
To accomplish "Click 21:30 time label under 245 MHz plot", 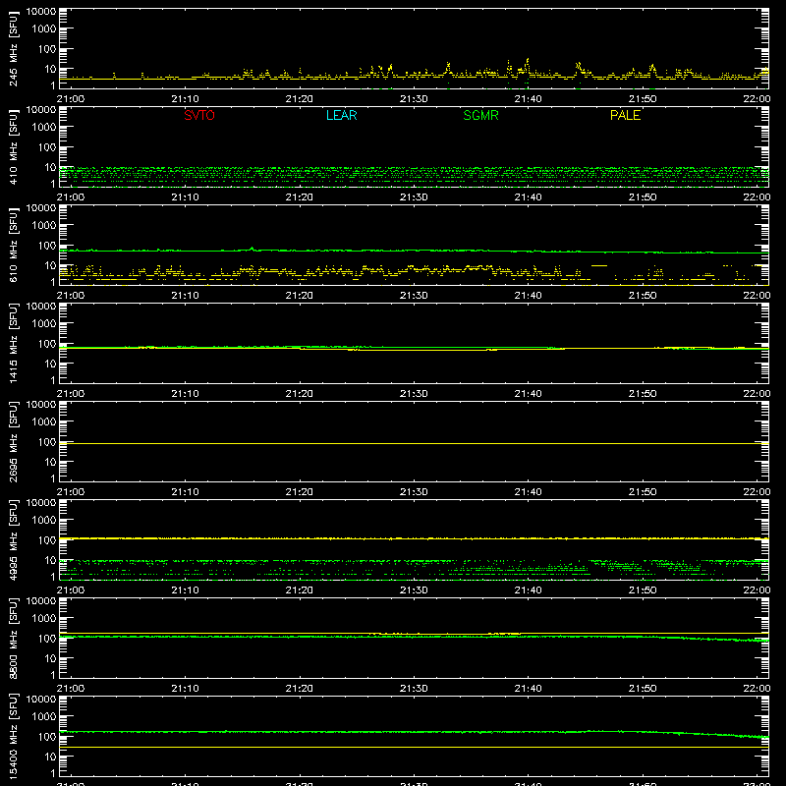I will (414, 99).
